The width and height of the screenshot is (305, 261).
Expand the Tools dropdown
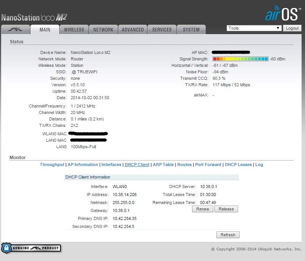254,28
